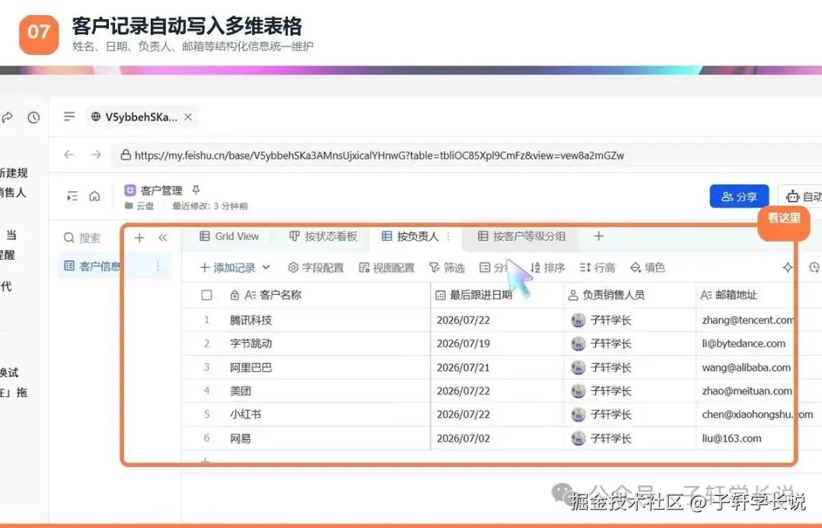822x528 pixels.
Task: Go back with the browser back arrow
Action: [68, 155]
